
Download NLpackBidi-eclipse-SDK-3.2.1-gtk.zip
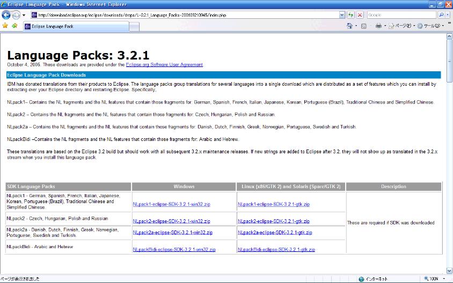[276, 249]
